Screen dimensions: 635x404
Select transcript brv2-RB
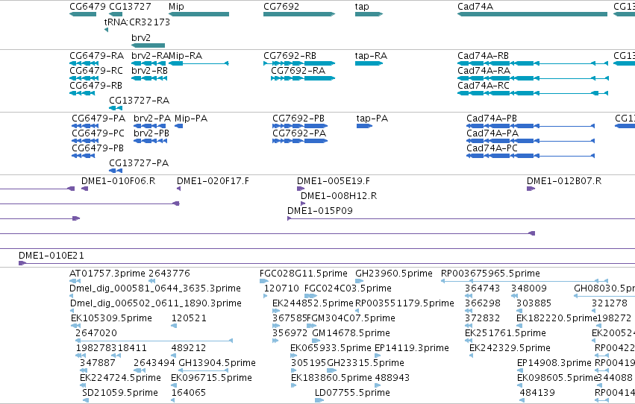pyautogui.click(x=149, y=78)
